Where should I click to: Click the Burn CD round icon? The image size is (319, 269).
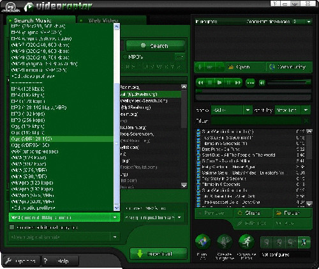[203, 242]
